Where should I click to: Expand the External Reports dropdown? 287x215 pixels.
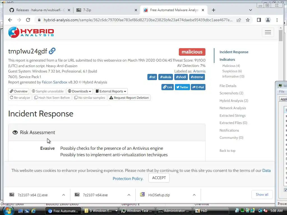pyautogui.click(x=111, y=91)
